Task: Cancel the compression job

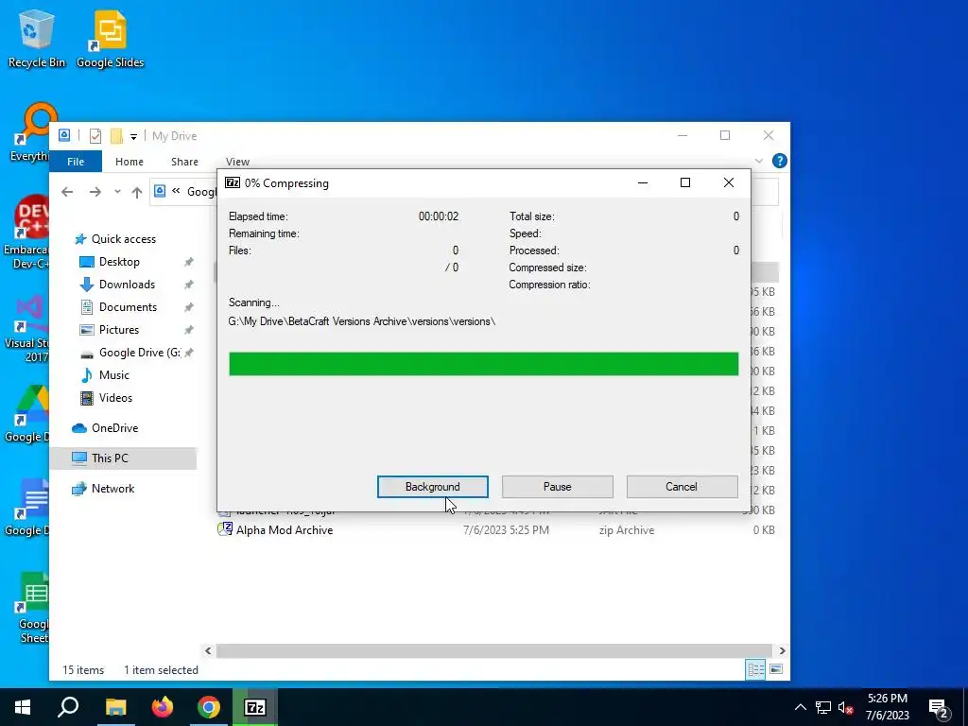Action: click(x=682, y=487)
